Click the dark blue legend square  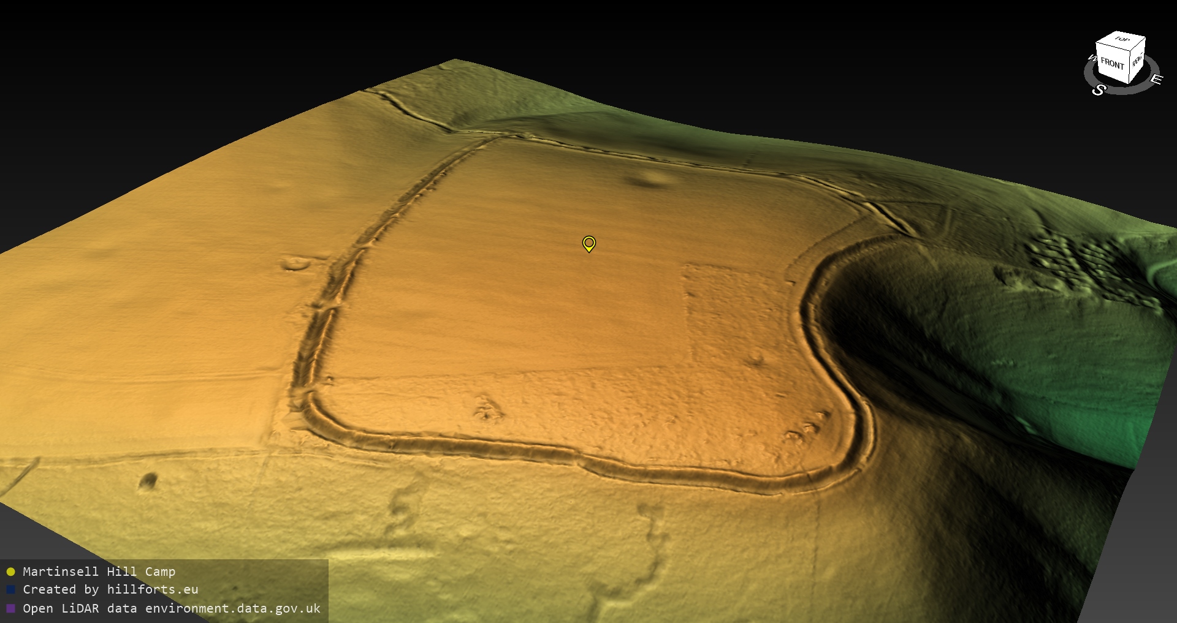[10, 589]
